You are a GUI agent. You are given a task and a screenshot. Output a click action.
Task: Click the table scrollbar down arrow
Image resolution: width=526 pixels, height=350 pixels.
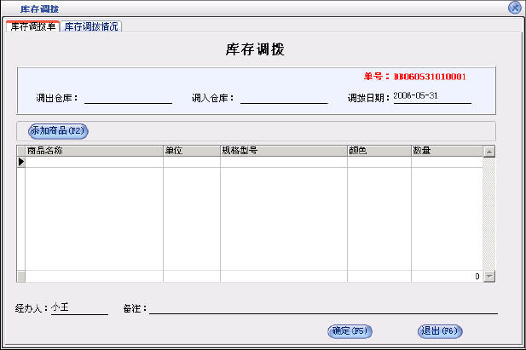click(489, 277)
